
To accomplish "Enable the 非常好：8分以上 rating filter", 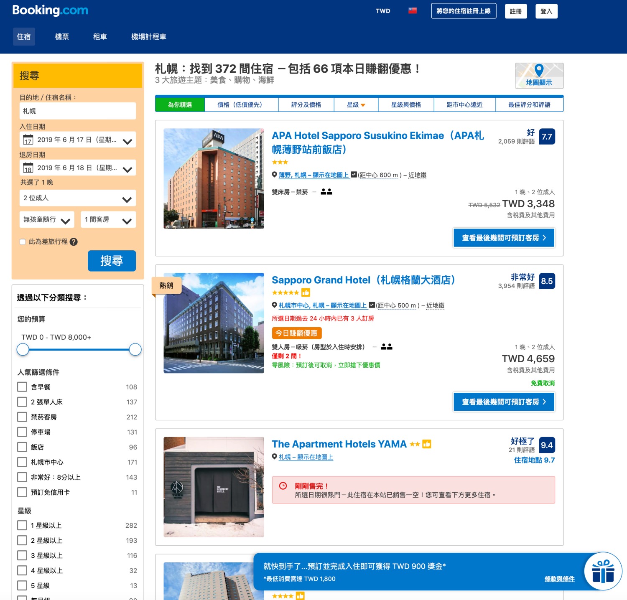I will point(22,477).
